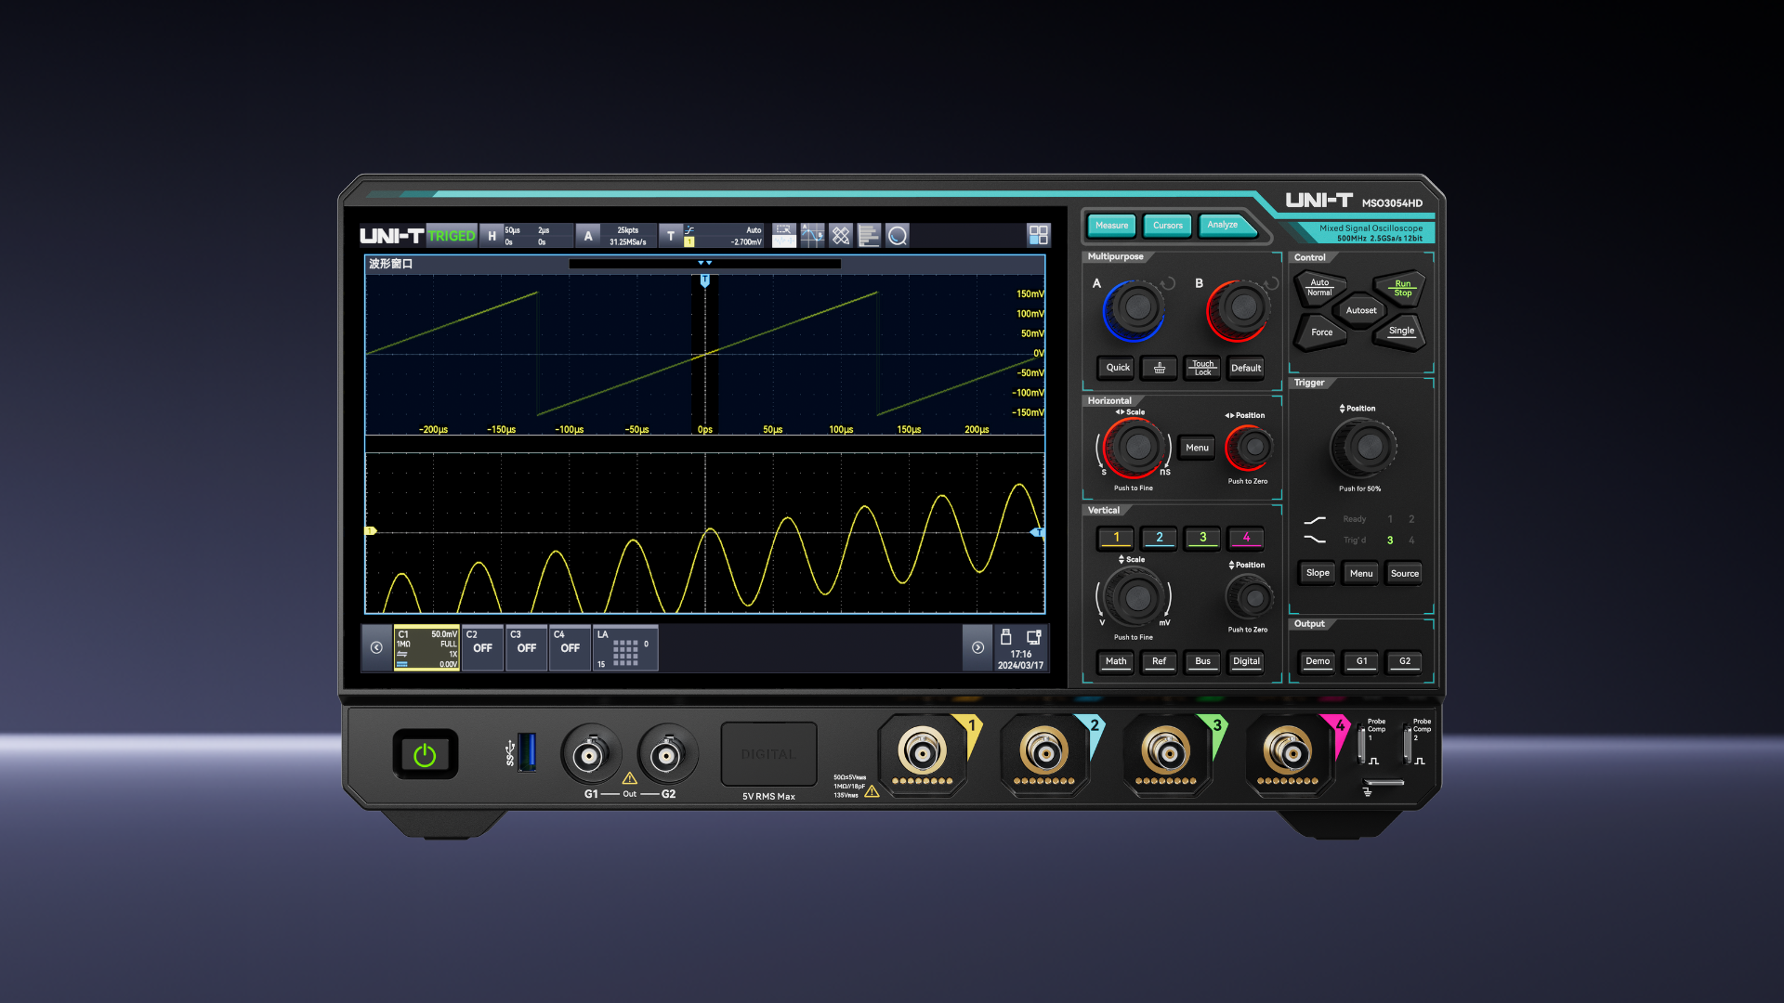Open the Horizontal H timebase settings
The image size is (1784, 1003).
tap(492, 236)
